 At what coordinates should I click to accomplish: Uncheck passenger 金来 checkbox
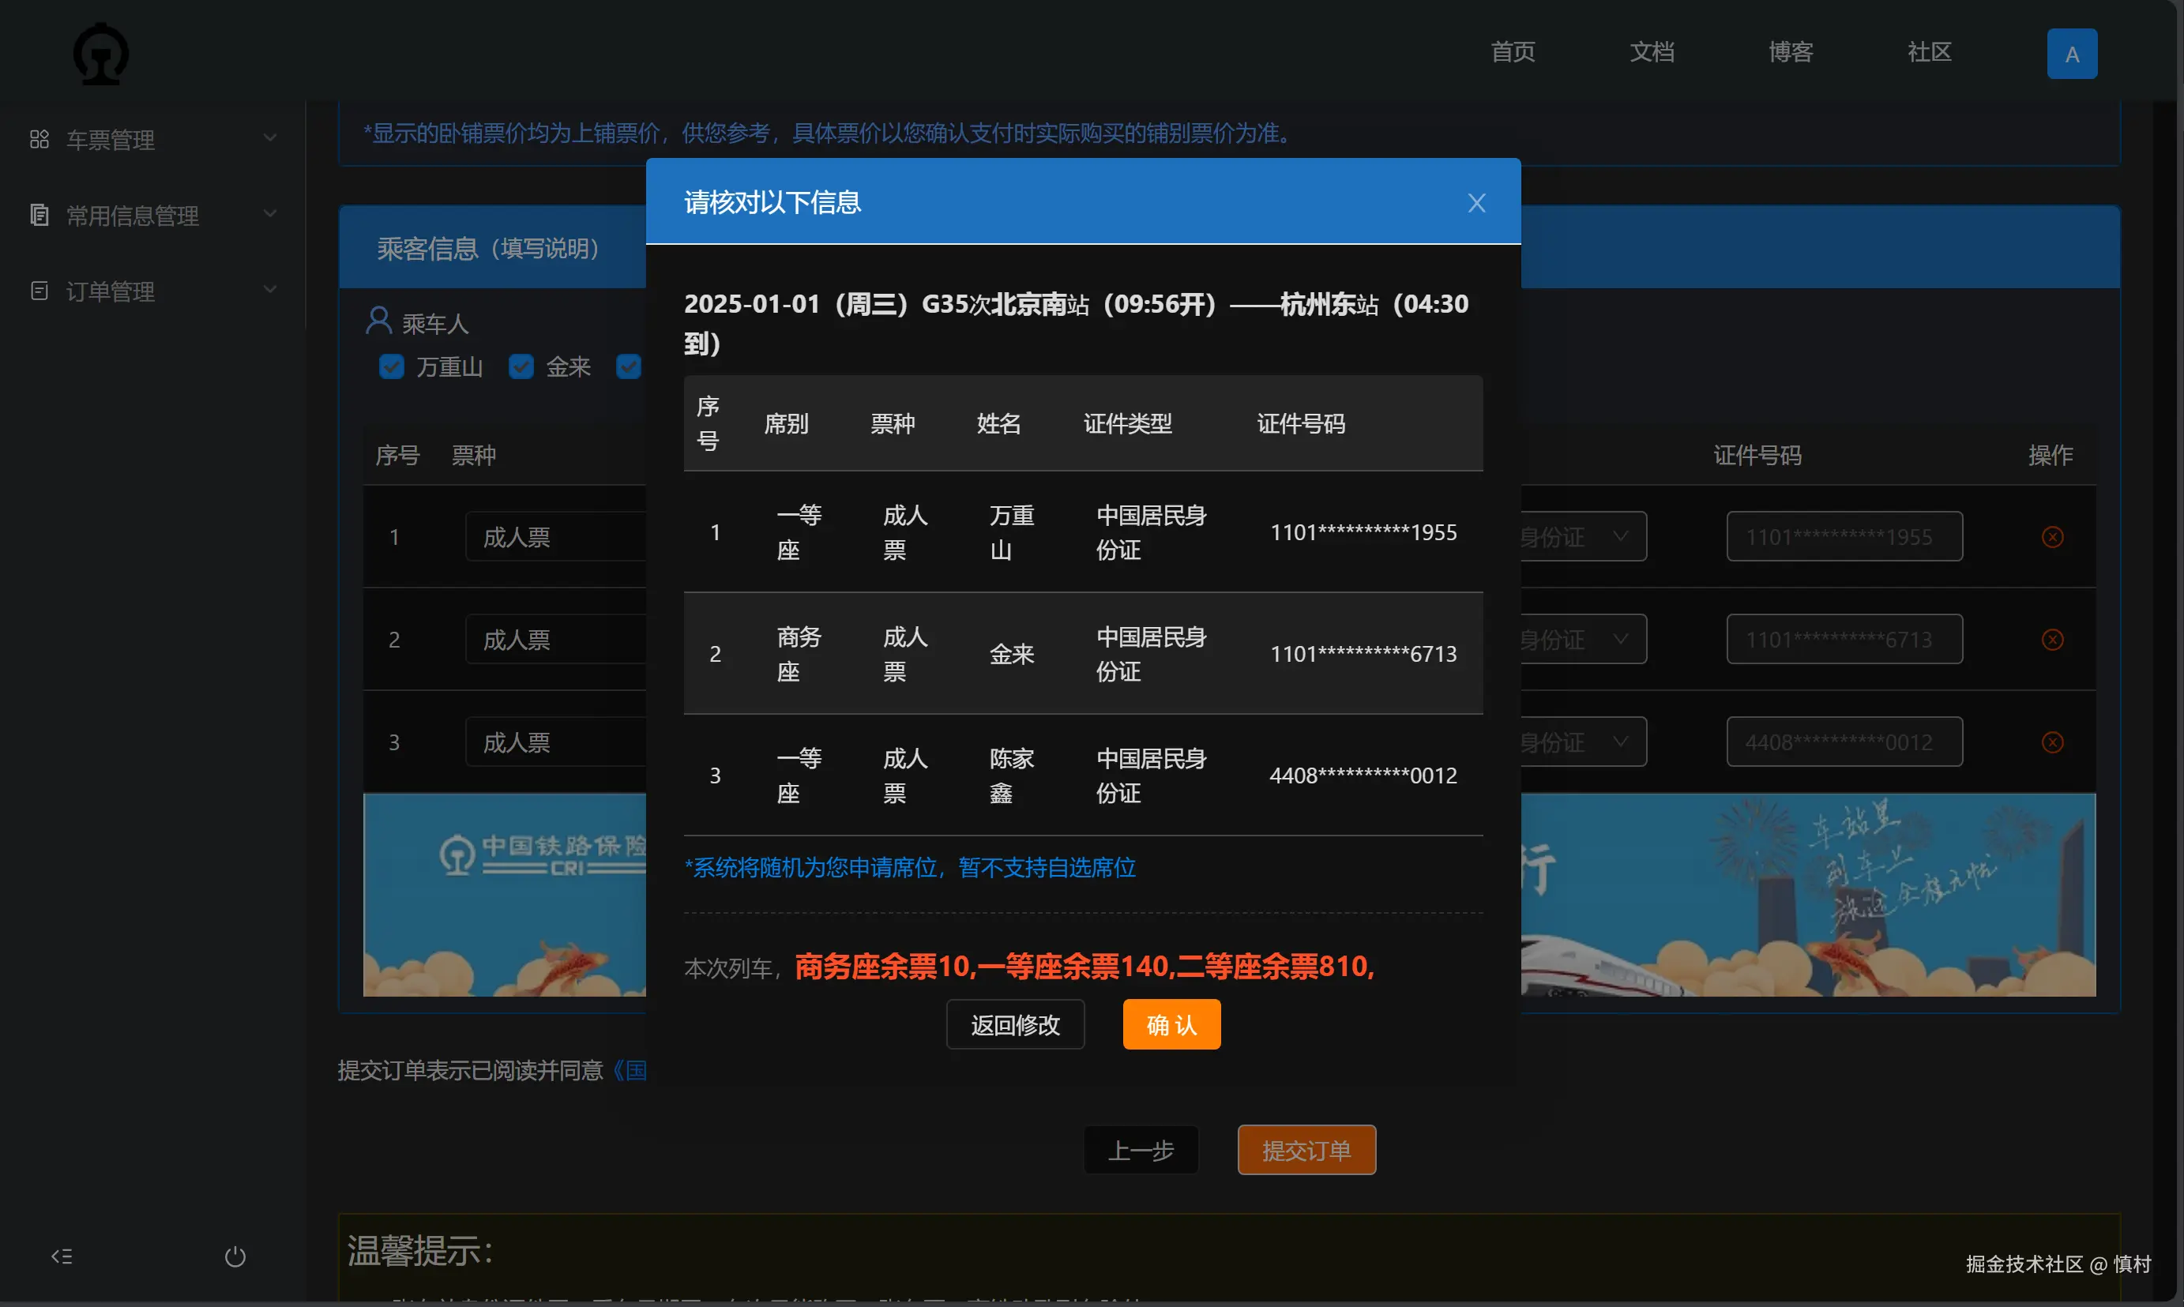click(521, 366)
